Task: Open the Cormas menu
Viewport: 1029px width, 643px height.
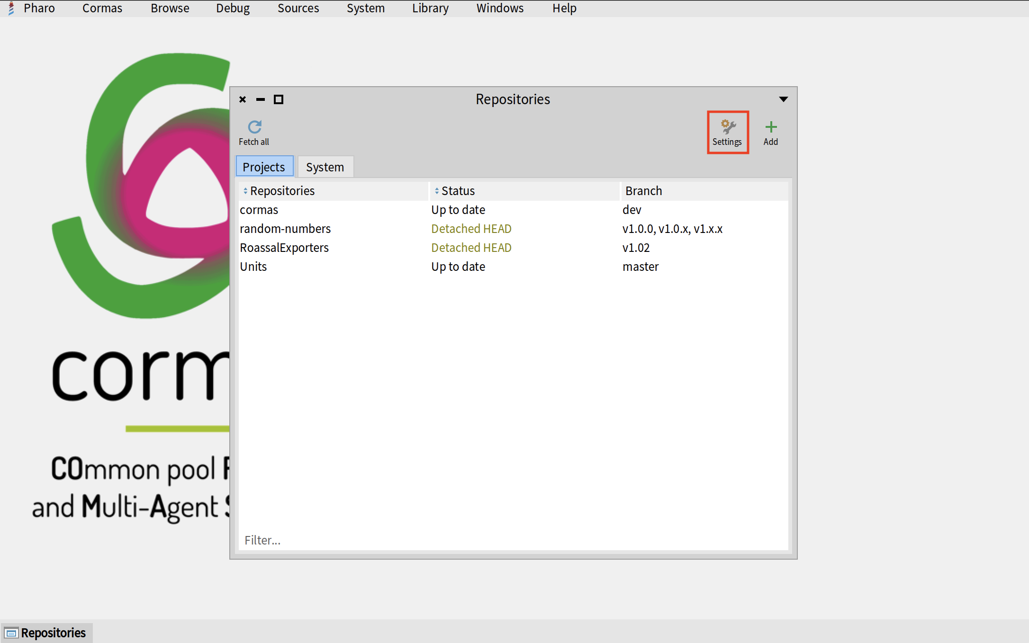Action: pos(102,8)
